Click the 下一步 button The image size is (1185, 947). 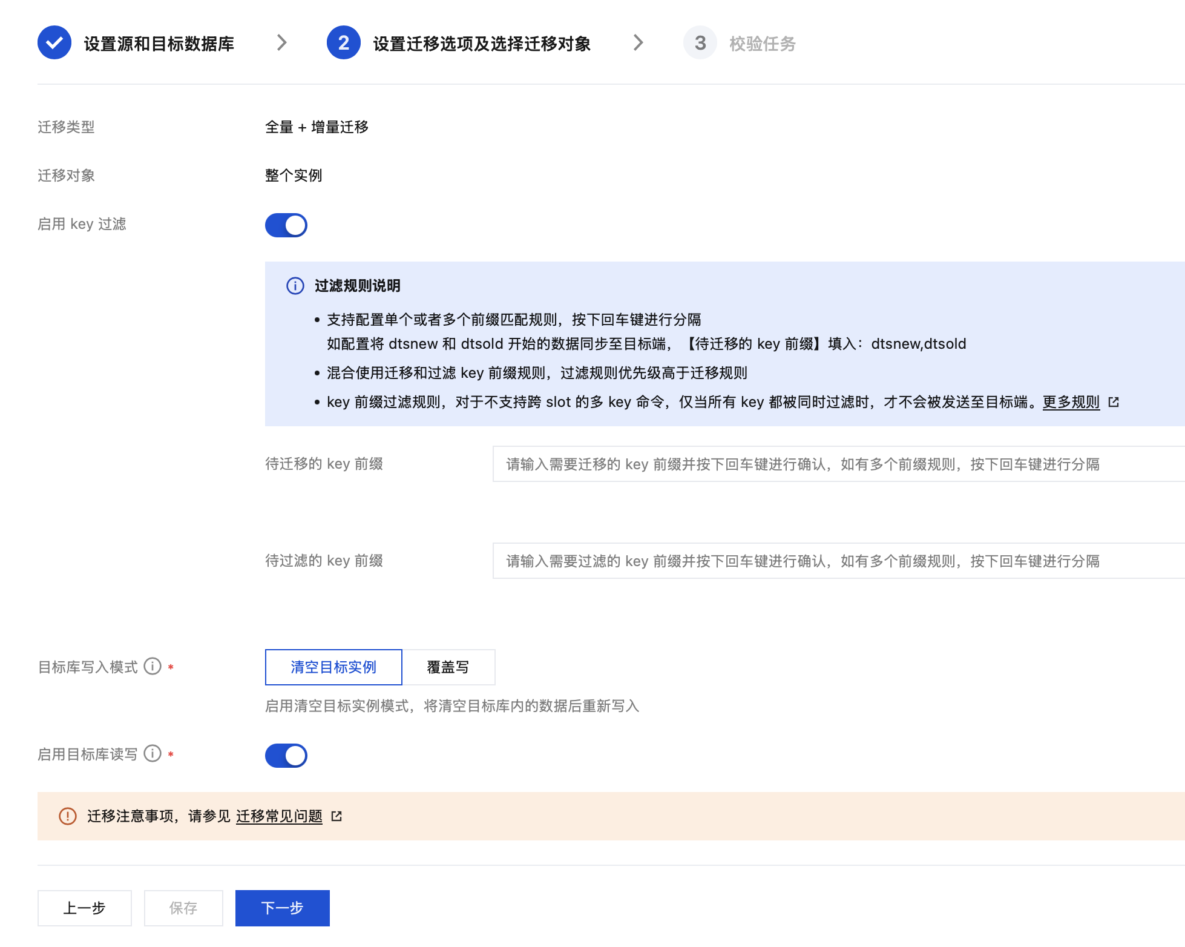(x=282, y=908)
